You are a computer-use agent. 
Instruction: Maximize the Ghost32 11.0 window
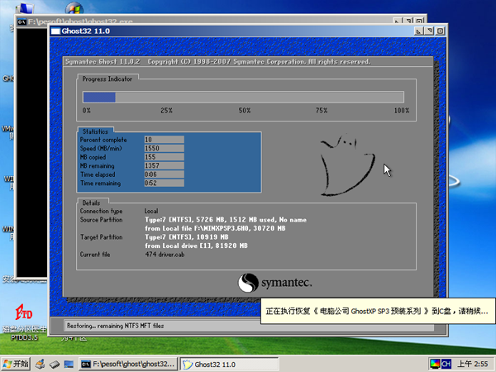tap(429, 31)
